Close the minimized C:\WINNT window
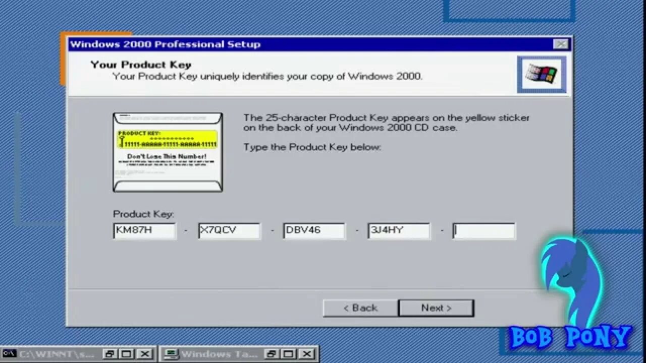Viewport: 646px width, 363px height. (144, 353)
